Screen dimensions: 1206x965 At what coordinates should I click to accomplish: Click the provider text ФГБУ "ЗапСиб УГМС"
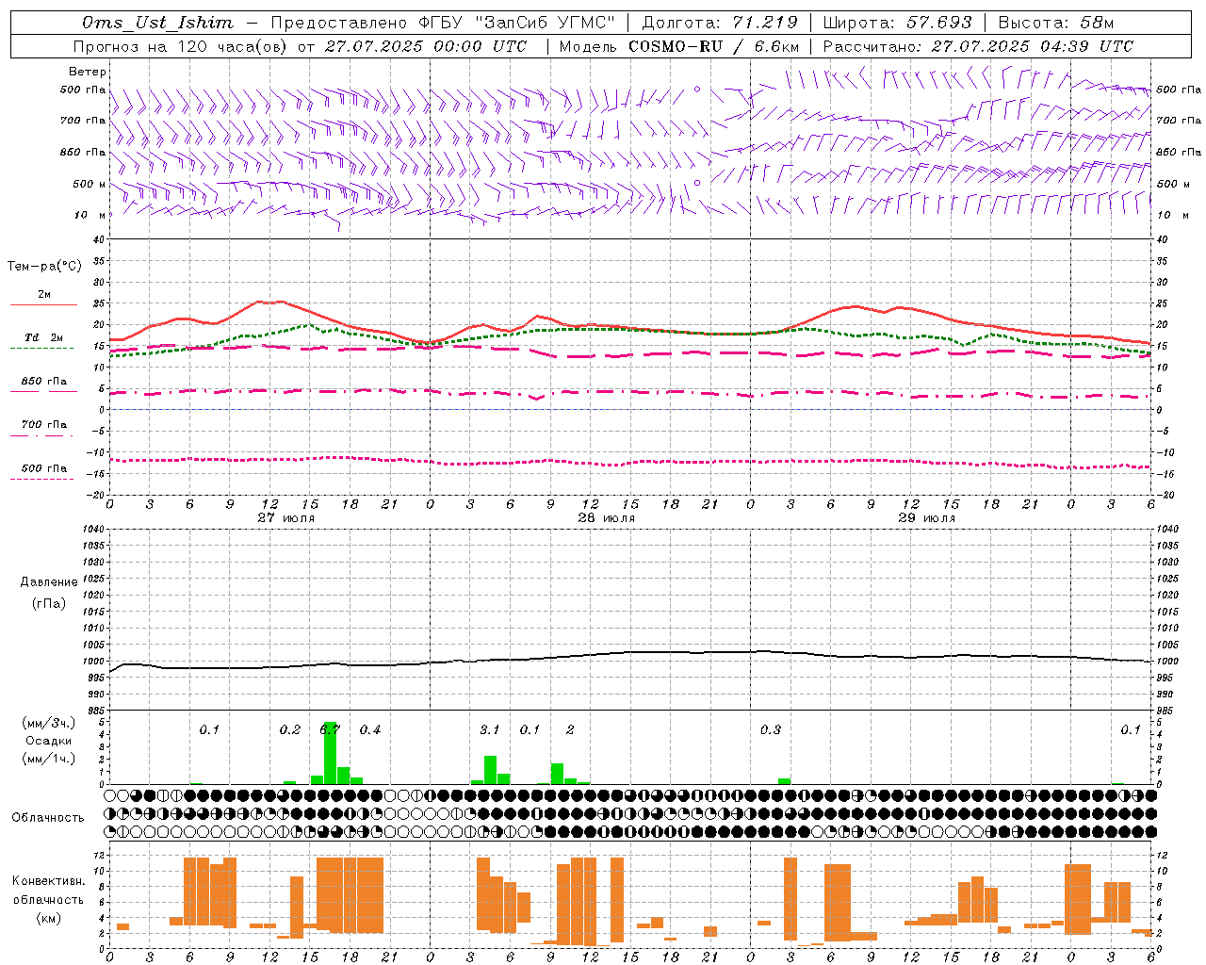tap(516, 23)
